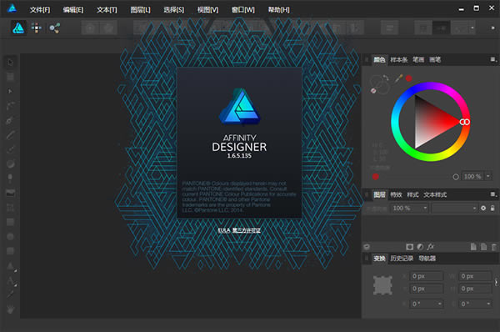
Task: Toggle edit all layers icon
Action: (367, 247)
